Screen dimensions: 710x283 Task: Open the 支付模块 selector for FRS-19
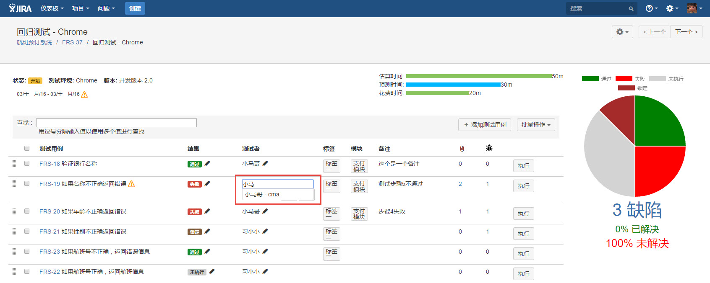point(359,186)
